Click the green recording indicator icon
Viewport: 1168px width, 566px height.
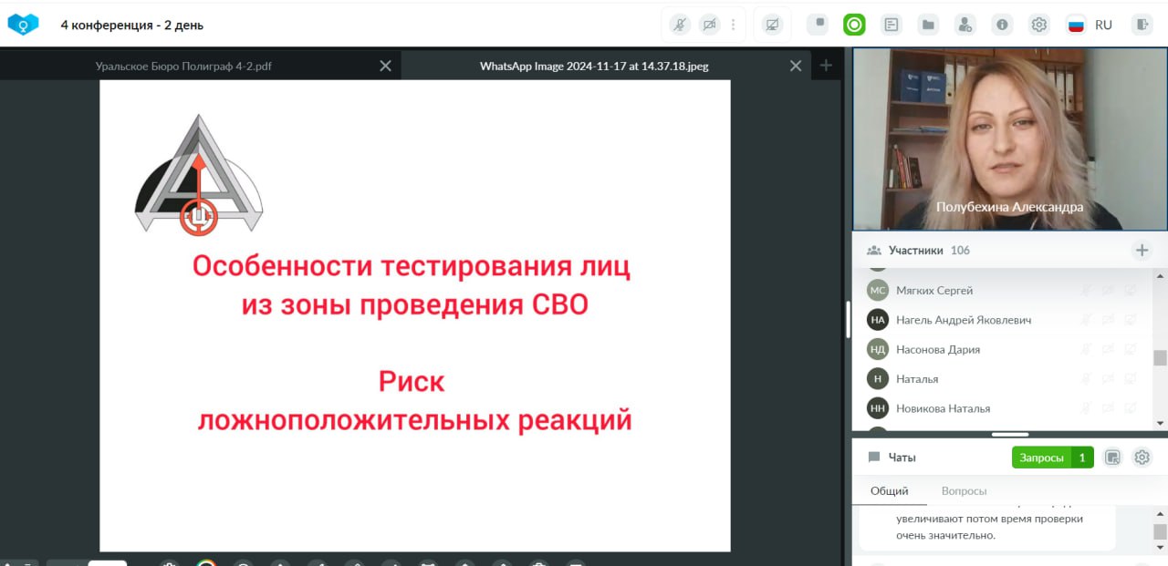(854, 25)
